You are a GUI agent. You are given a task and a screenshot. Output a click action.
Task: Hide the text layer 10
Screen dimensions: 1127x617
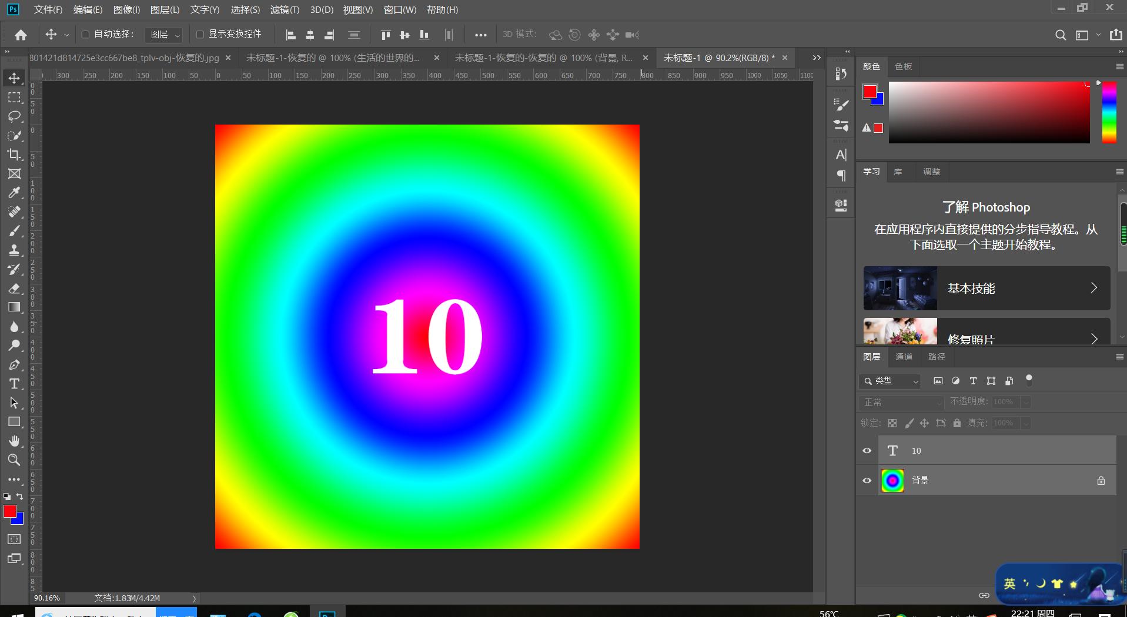(x=867, y=451)
